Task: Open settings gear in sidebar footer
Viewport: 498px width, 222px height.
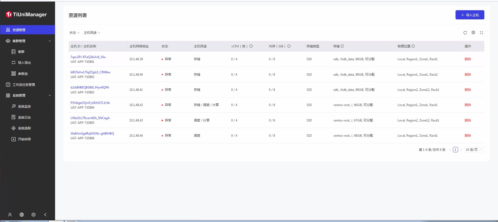Action: tap(34, 215)
